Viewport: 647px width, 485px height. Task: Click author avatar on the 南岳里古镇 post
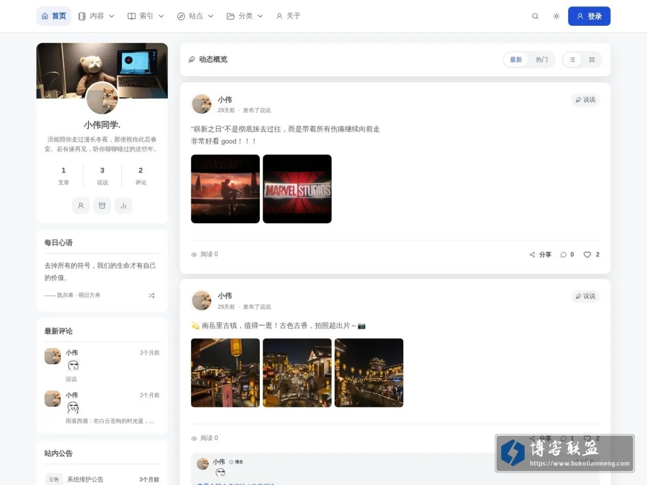coord(202,300)
